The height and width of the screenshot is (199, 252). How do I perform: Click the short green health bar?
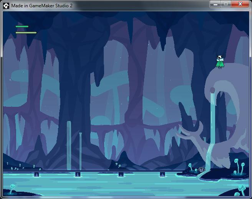pos(22,27)
